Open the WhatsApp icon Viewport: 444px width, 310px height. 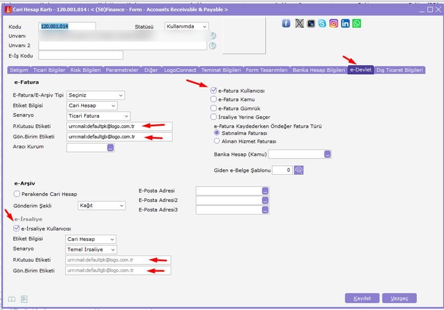357,23
